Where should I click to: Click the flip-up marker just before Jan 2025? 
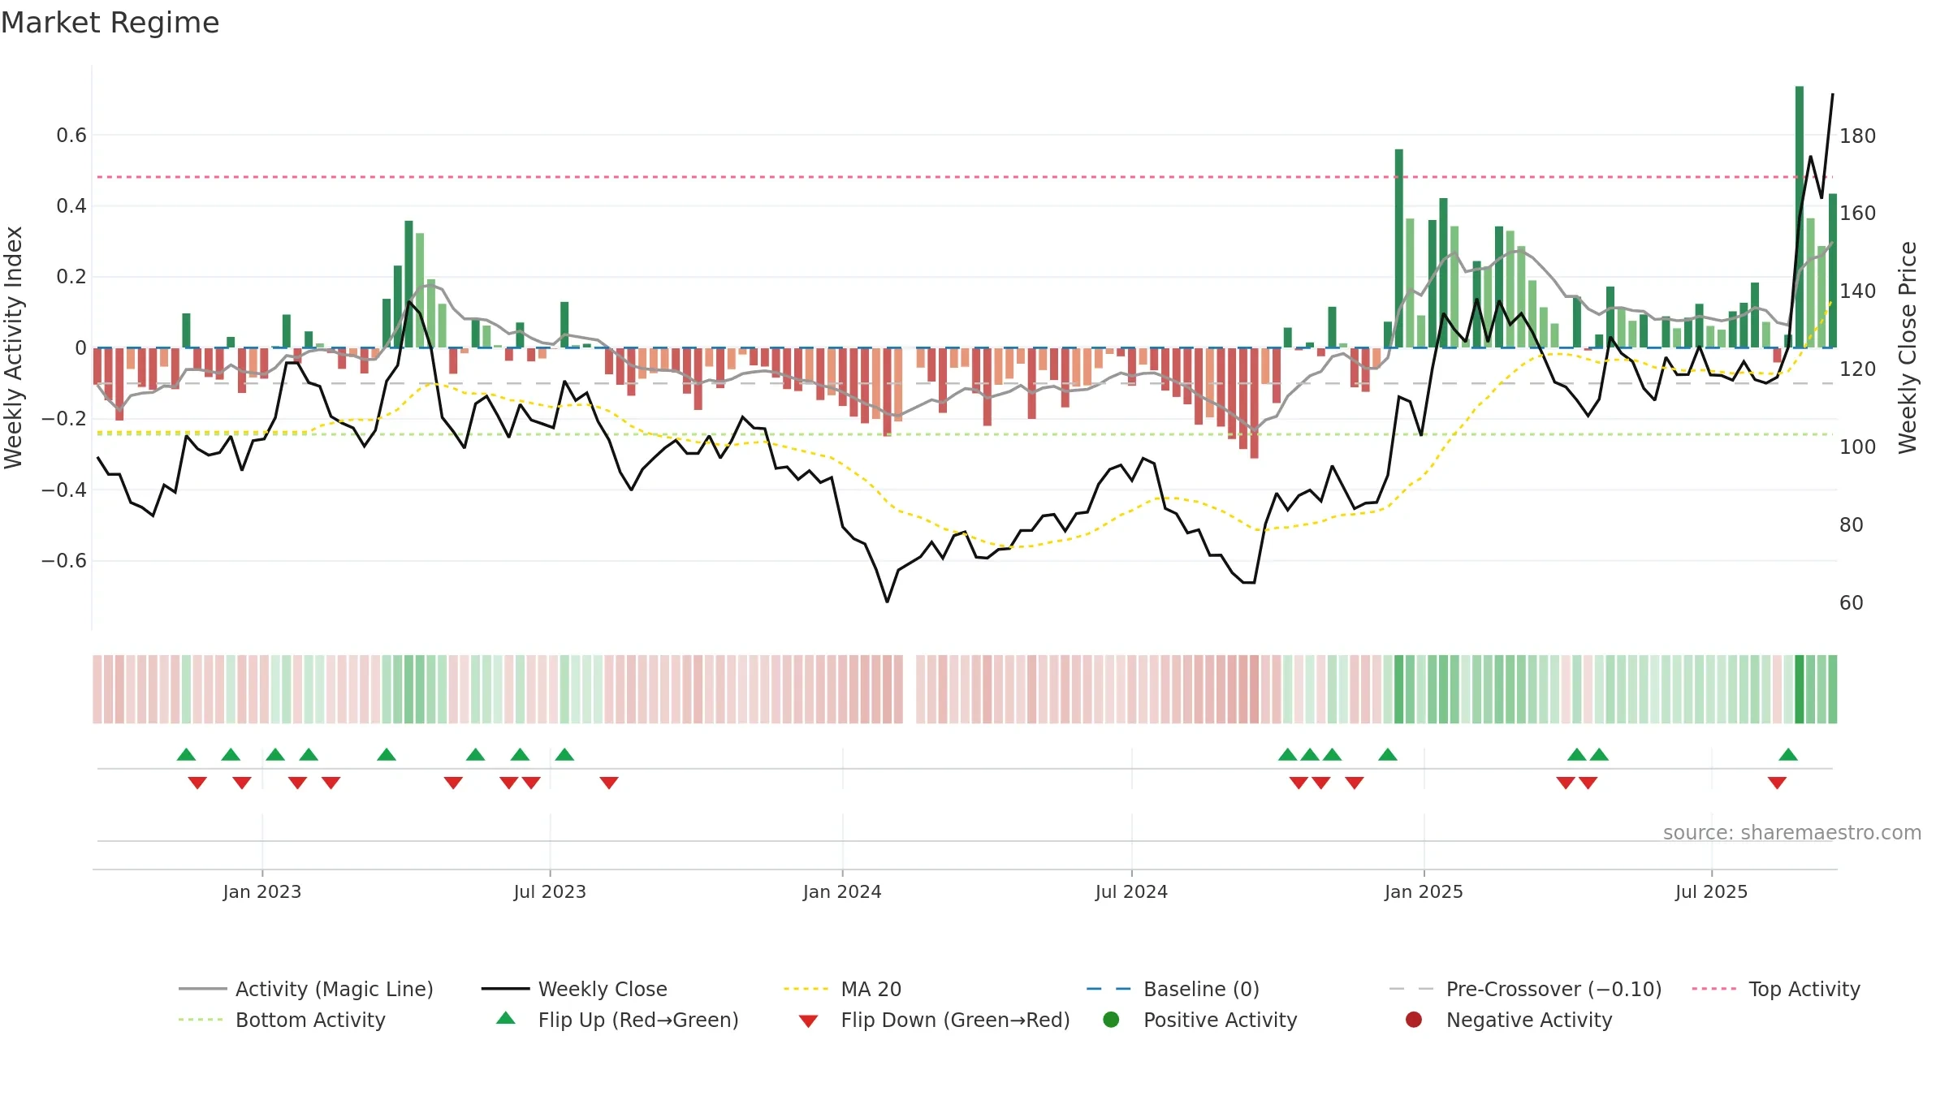(x=1388, y=754)
